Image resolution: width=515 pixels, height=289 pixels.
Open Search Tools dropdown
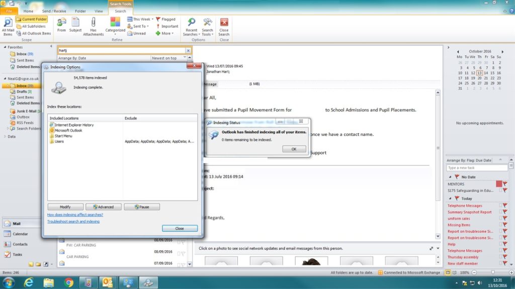207,27
